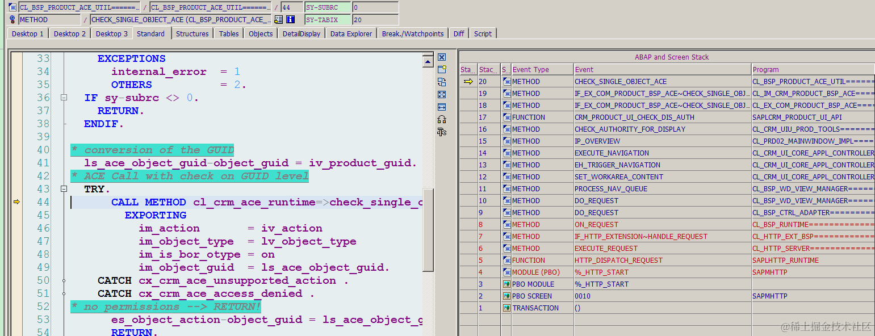Select CRM_PRODUCT_UI_CHECK_DIS_AUTH event in stack

[x=662, y=117]
